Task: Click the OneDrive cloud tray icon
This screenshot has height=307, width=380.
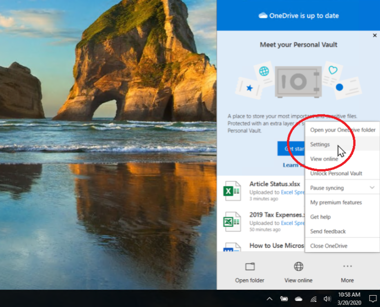Action: click(298, 299)
